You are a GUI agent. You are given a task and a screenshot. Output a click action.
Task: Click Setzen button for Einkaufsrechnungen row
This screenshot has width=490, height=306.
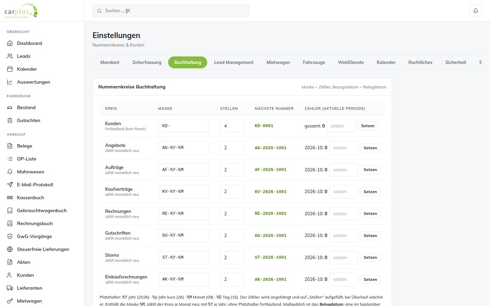tap(370, 279)
